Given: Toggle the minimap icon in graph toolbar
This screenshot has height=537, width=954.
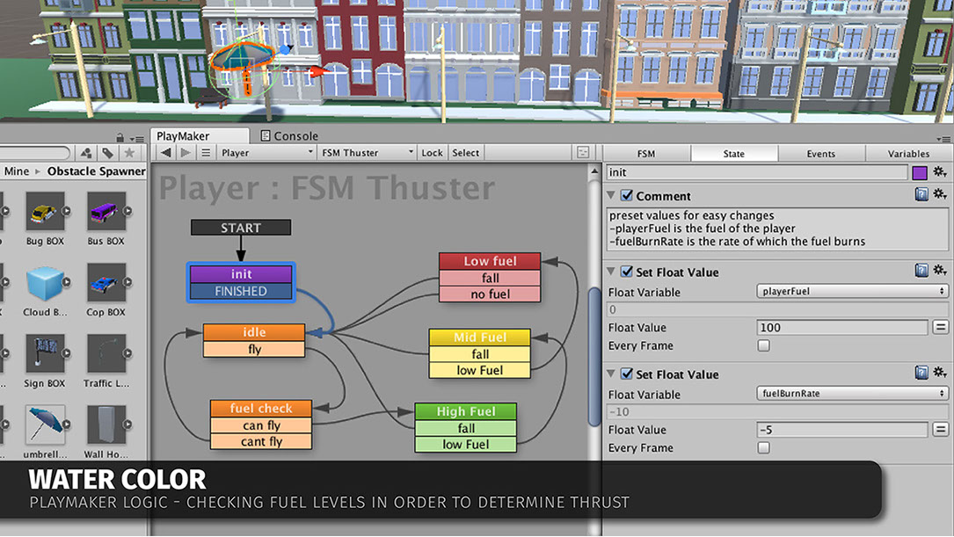Looking at the screenshot, I should tap(583, 153).
